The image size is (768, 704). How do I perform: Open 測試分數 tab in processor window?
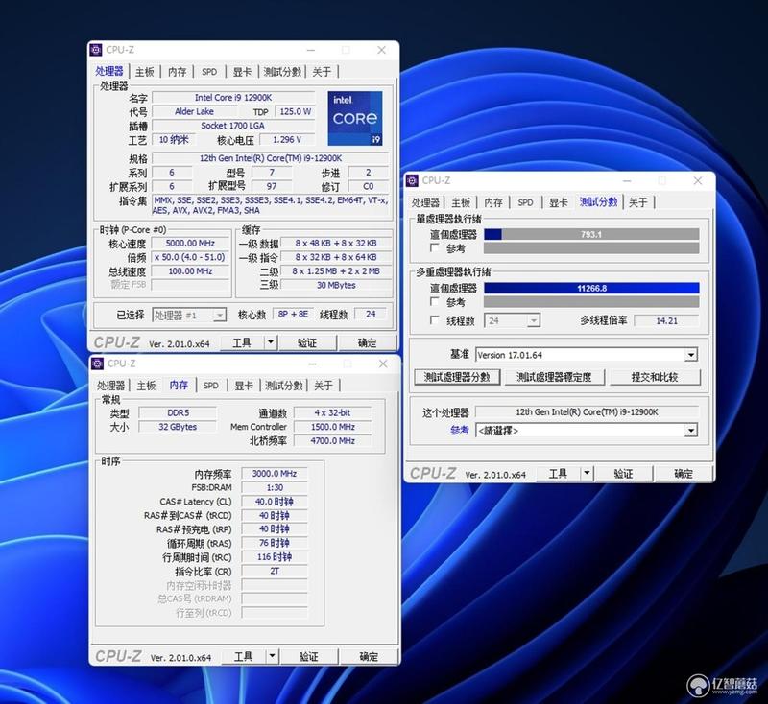282,72
